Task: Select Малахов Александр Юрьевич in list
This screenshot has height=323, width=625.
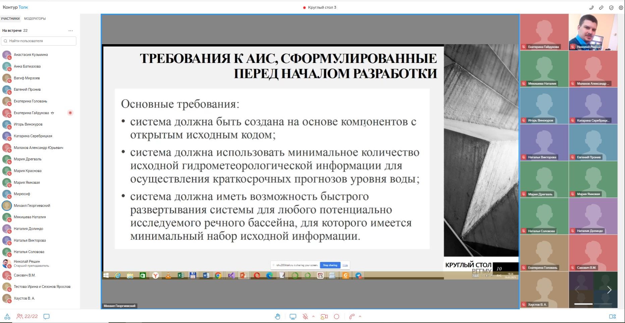Action: point(39,148)
